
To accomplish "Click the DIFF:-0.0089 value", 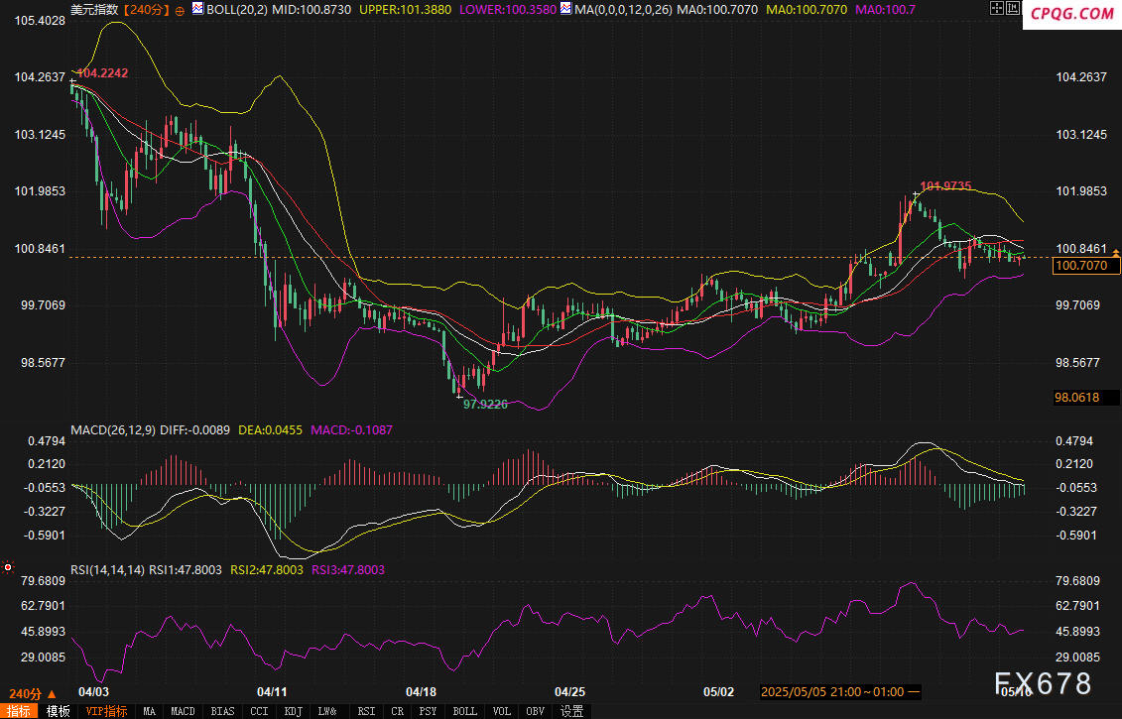I will pyautogui.click(x=194, y=430).
